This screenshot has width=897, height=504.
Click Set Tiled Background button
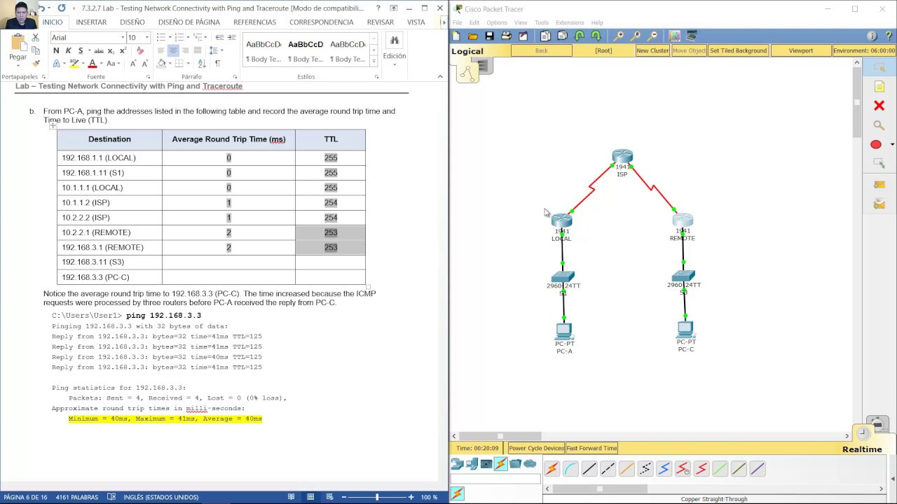click(738, 50)
